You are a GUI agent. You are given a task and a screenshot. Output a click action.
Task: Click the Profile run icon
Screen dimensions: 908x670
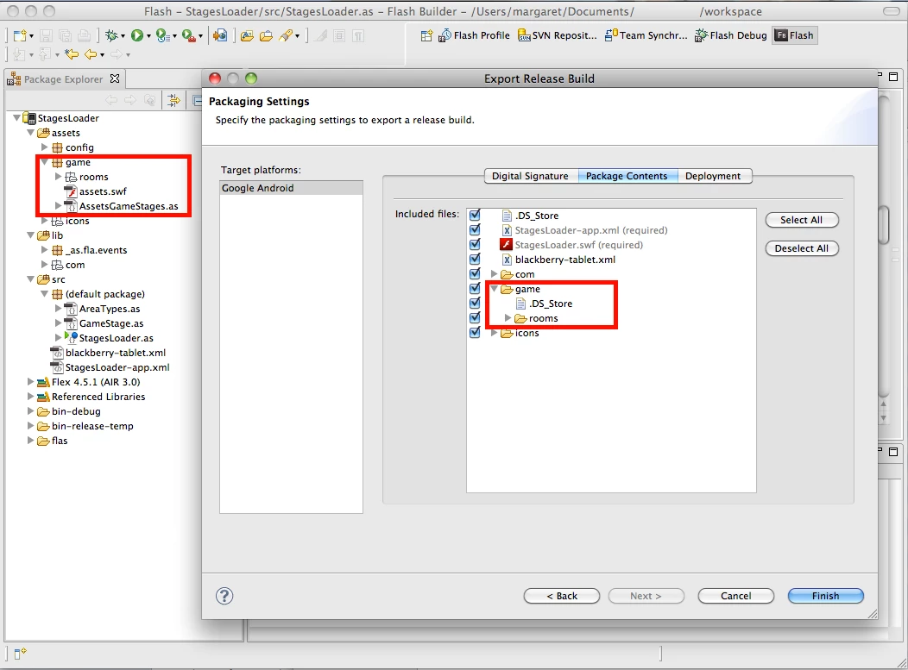pos(162,36)
